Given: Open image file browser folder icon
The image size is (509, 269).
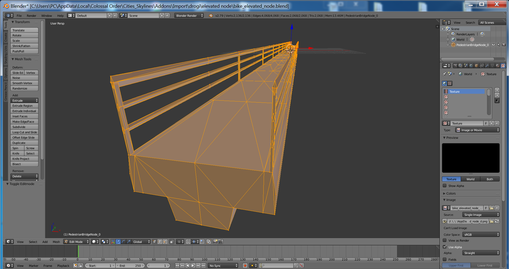Looking at the screenshot, I should [x=492, y=221].
